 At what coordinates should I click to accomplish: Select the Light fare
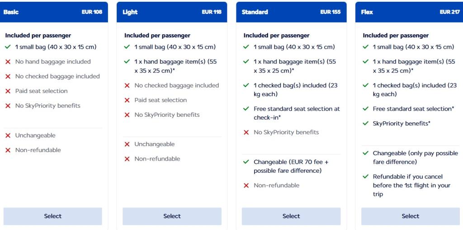pos(172,216)
